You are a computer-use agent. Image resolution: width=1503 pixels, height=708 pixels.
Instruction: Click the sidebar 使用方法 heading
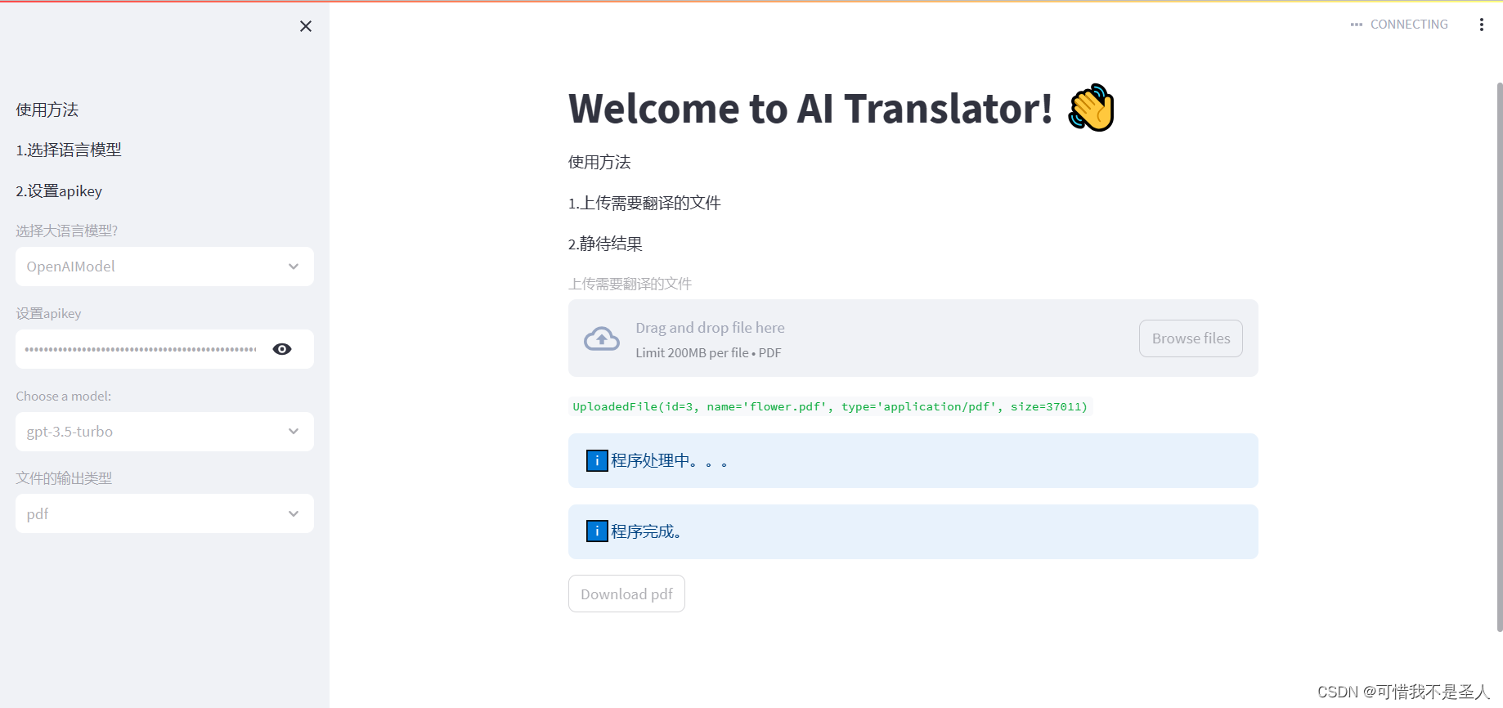click(x=47, y=110)
